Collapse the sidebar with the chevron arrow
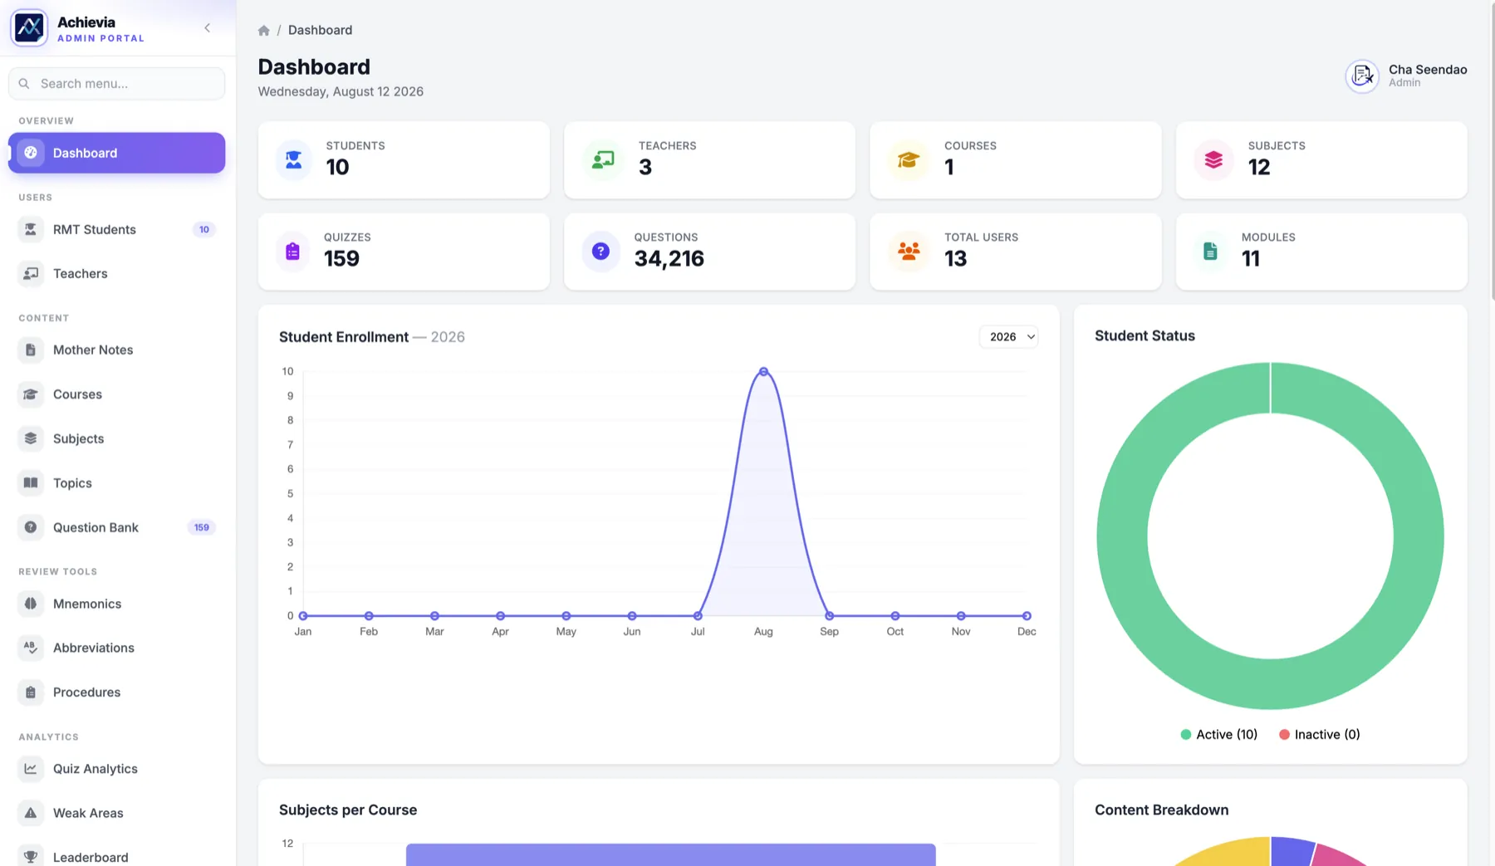 coord(207,28)
